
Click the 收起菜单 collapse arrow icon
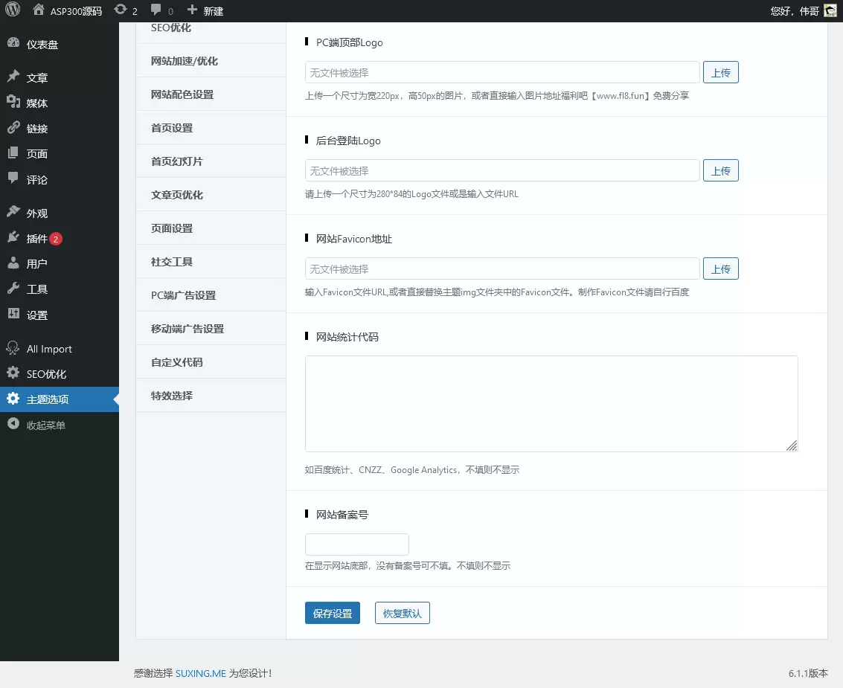point(13,424)
